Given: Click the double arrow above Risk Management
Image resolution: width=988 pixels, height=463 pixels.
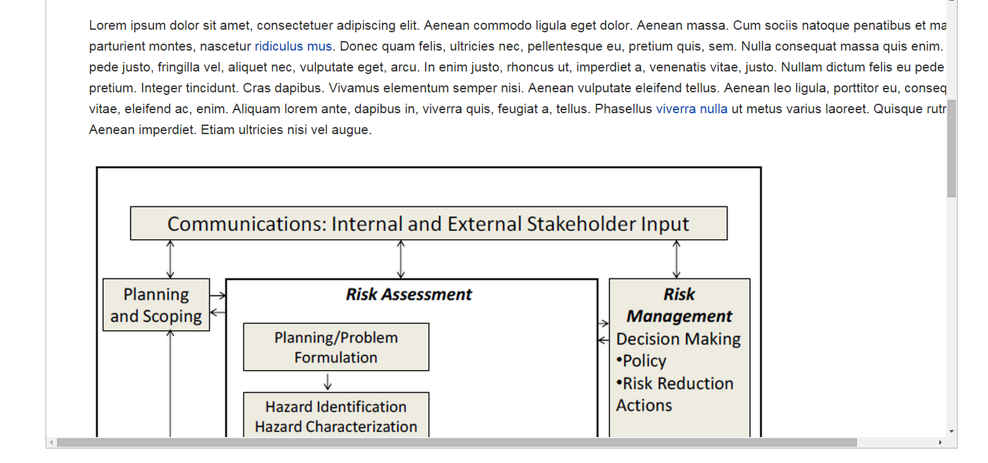Looking at the screenshot, I should click(676, 259).
